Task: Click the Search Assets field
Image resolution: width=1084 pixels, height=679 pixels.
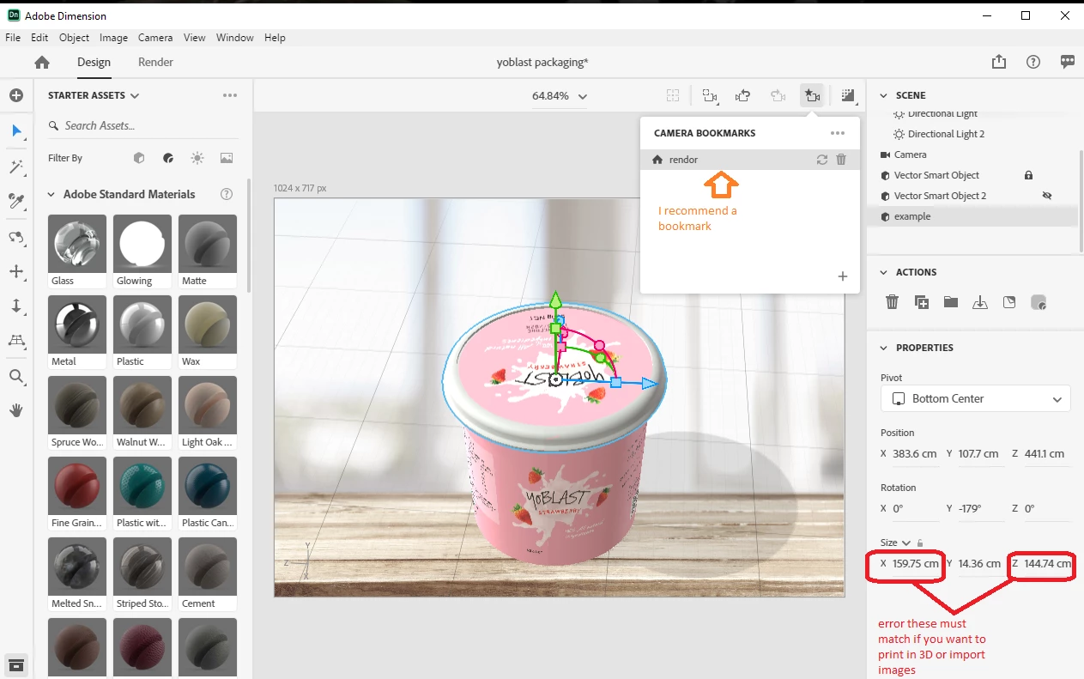Action: point(142,125)
